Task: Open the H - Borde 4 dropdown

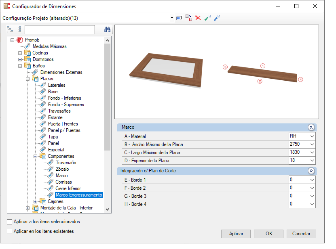Action: [312, 204]
